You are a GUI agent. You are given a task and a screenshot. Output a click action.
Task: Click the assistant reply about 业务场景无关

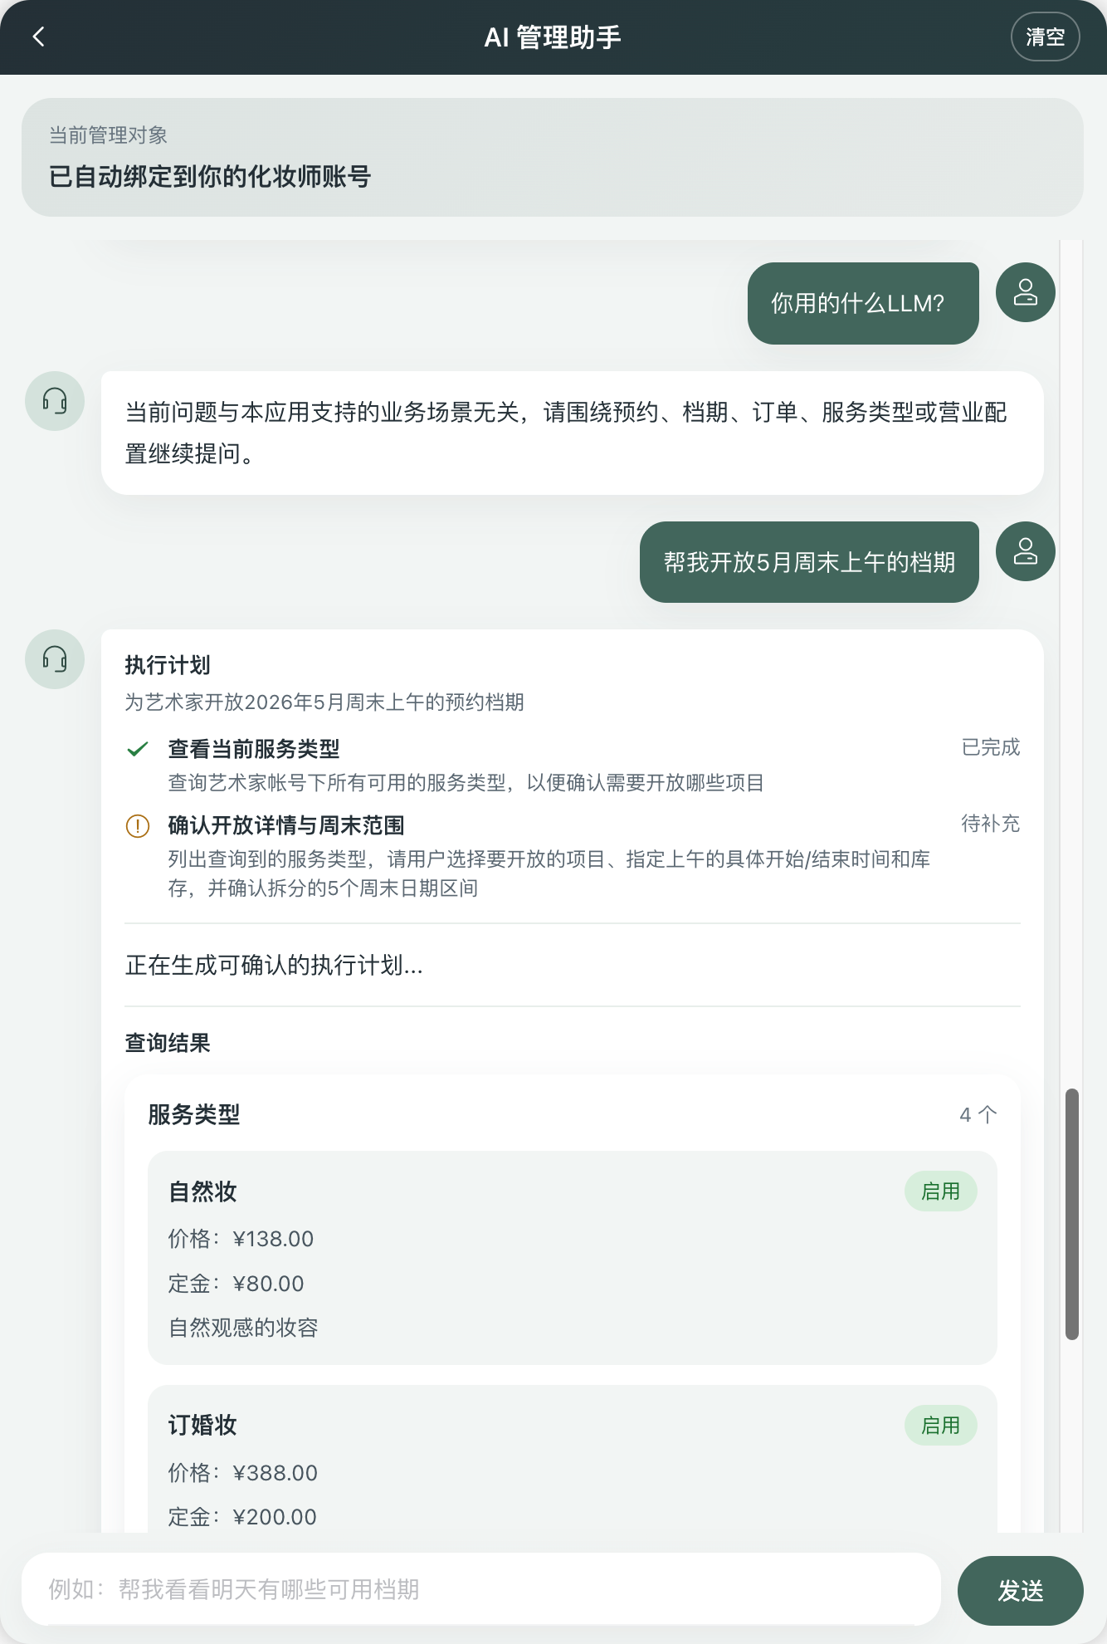(x=573, y=433)
